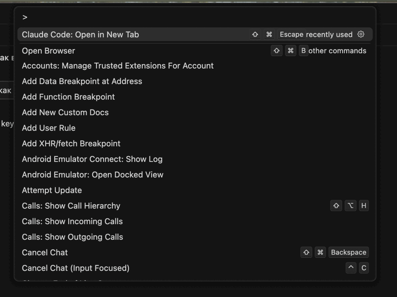The height and width of the screenshot is (297, 397).
Task: Click the B key badge on Open Browser row
Action: click(x=303, y=51)
